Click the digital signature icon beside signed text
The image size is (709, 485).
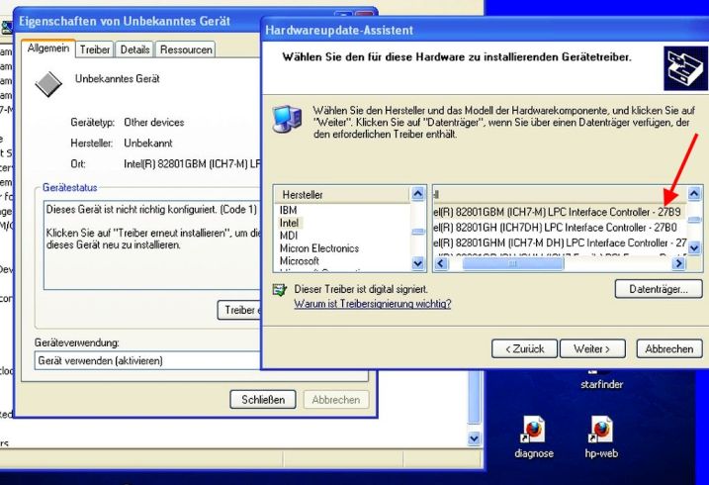(281, 290)
